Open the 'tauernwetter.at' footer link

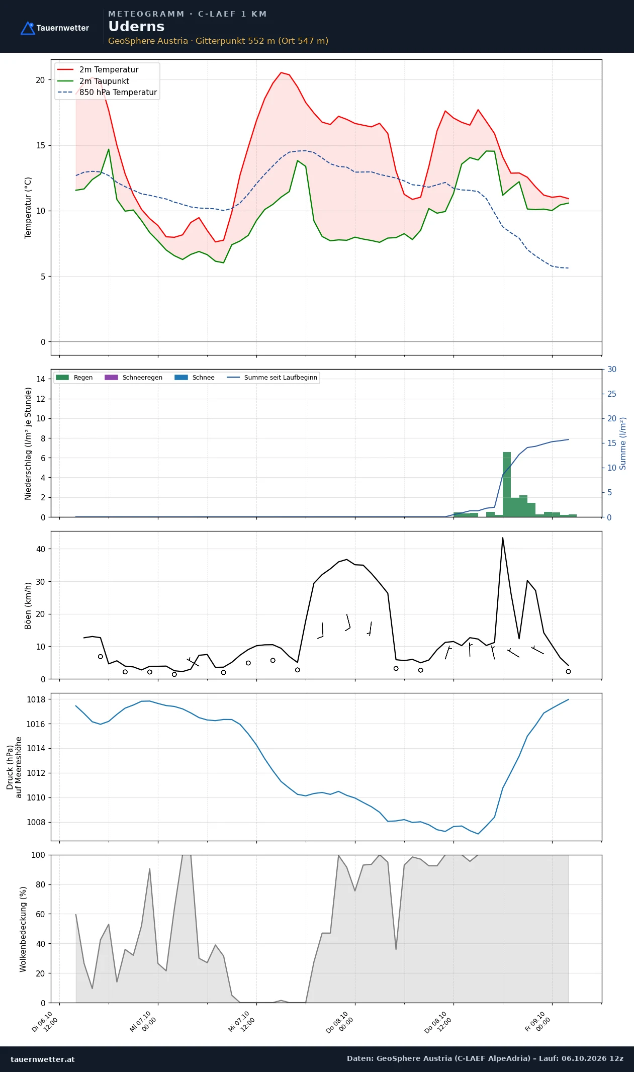43,1059
